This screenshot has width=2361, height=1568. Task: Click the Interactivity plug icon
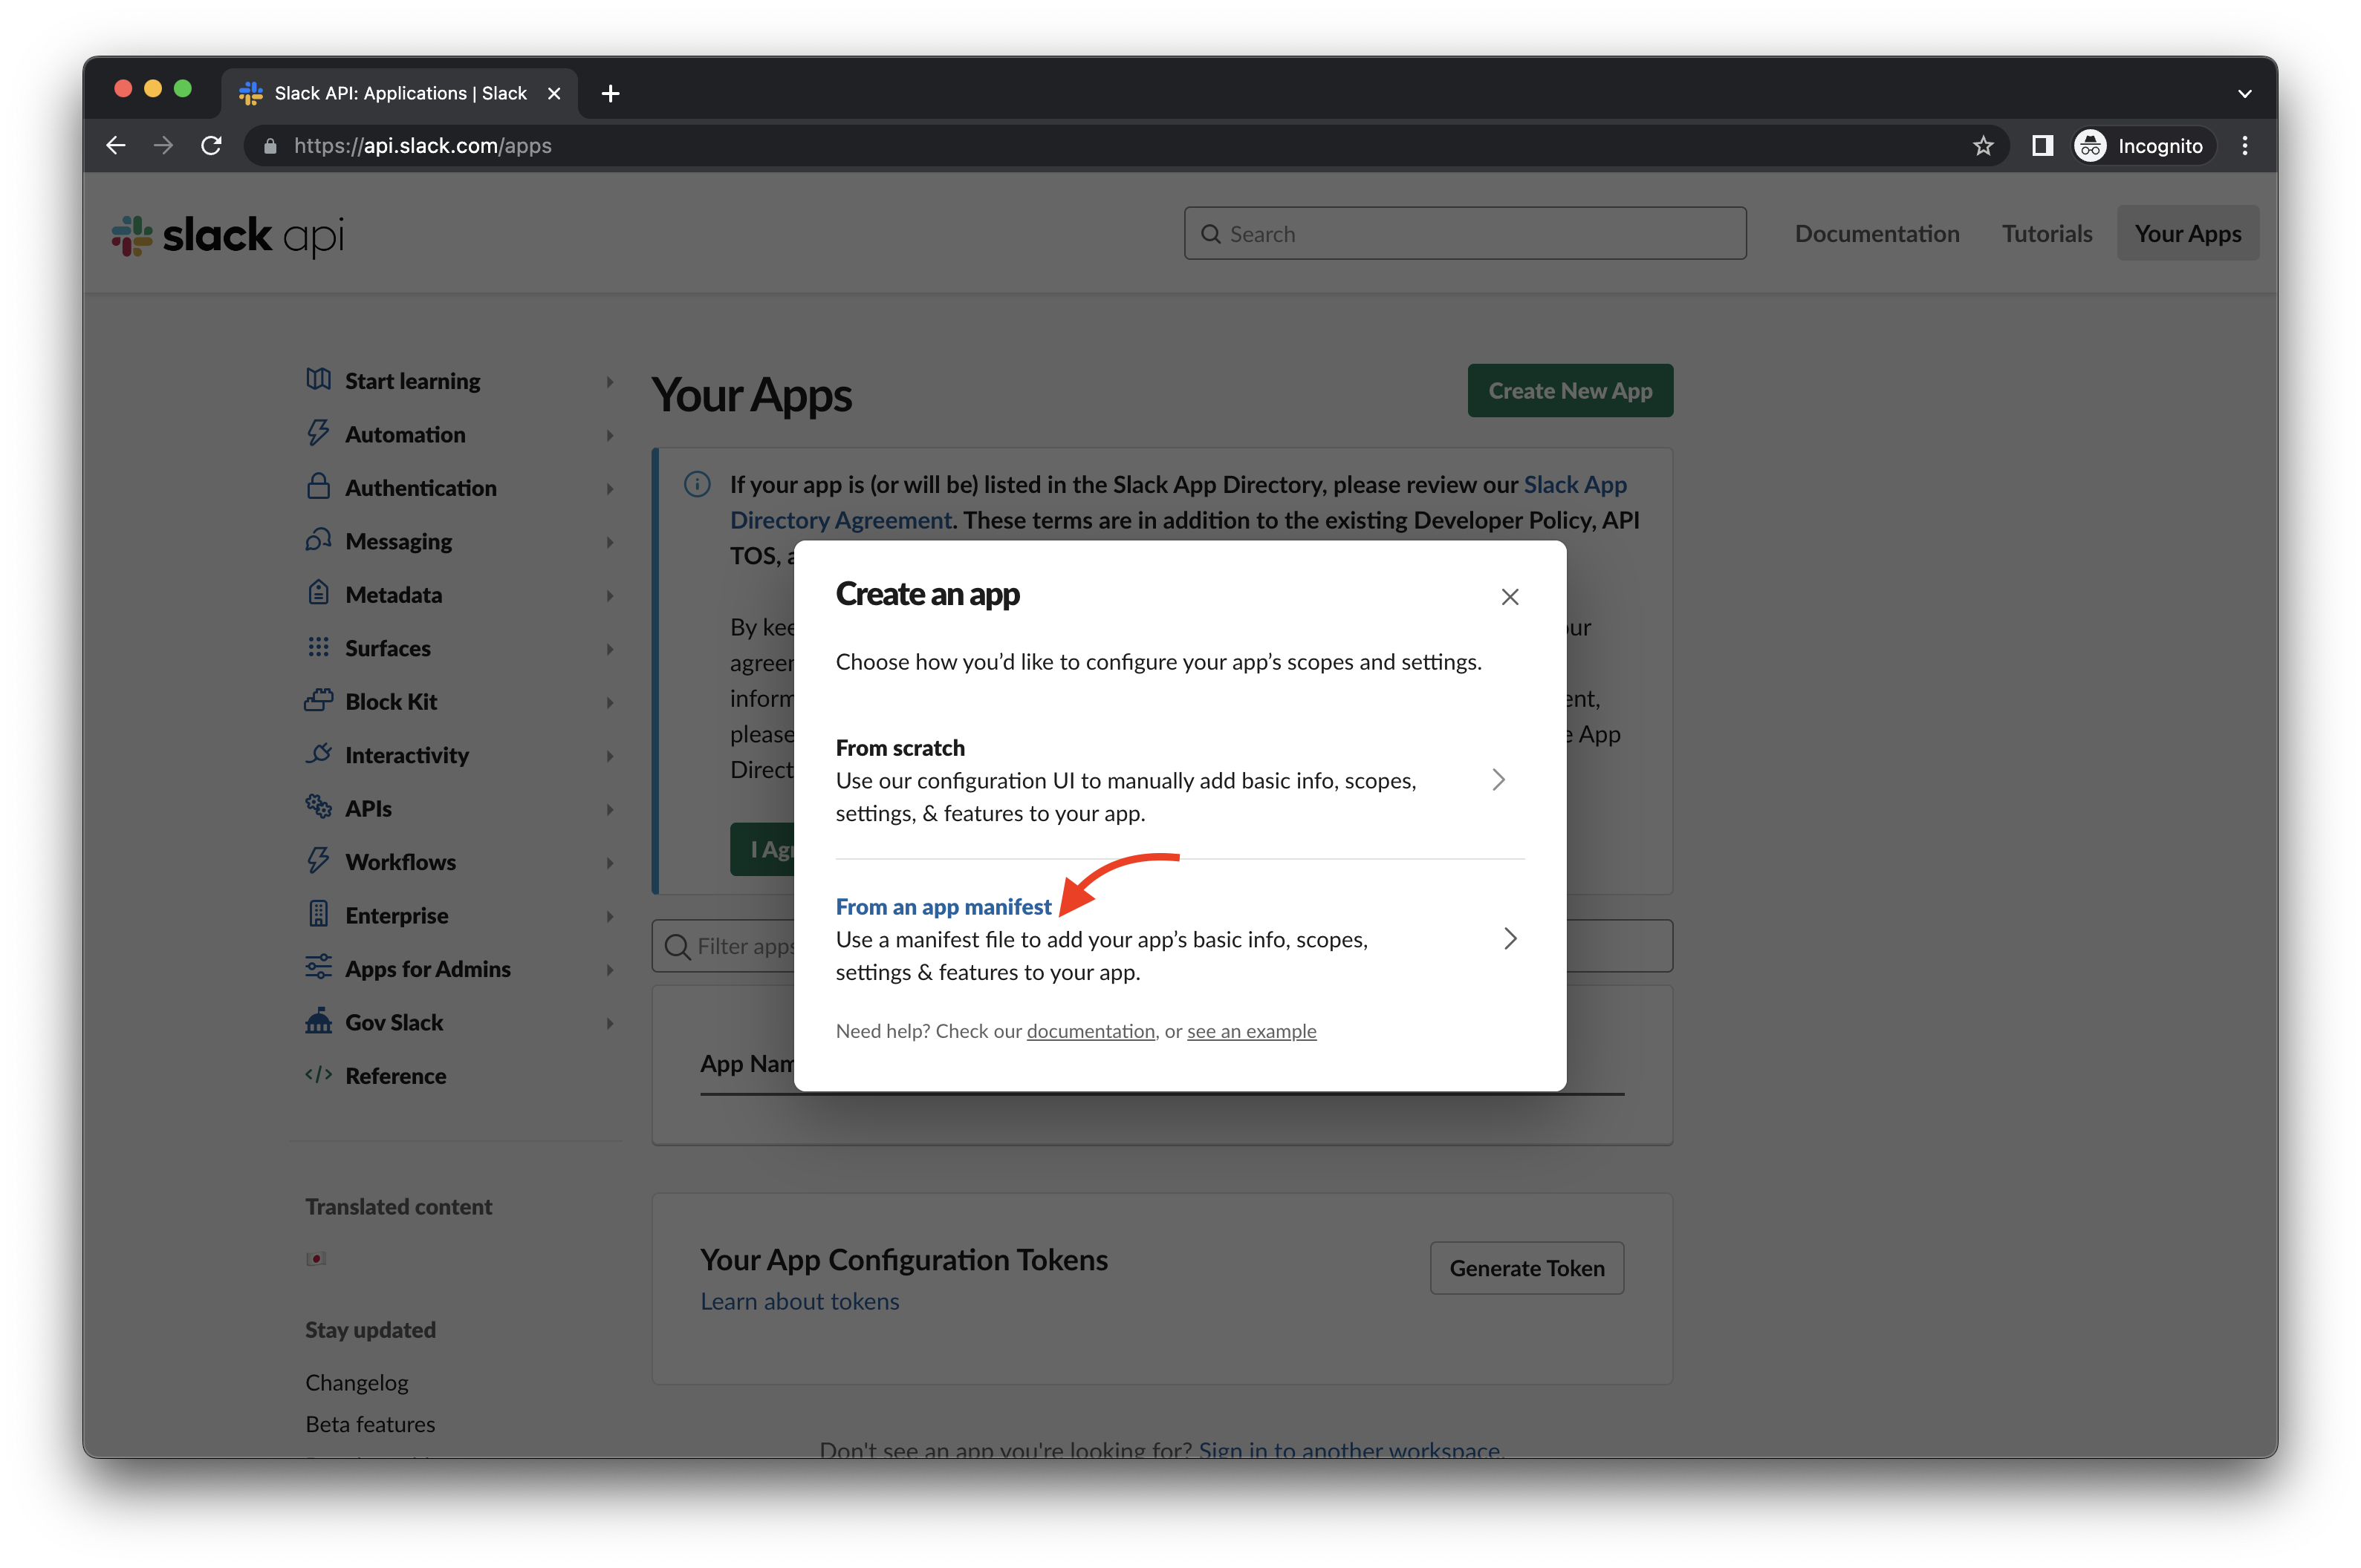coord(318,754)
